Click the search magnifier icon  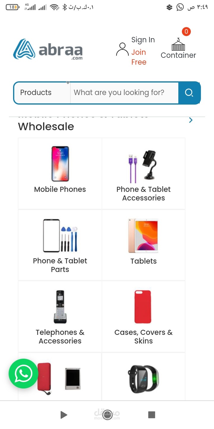189,93
